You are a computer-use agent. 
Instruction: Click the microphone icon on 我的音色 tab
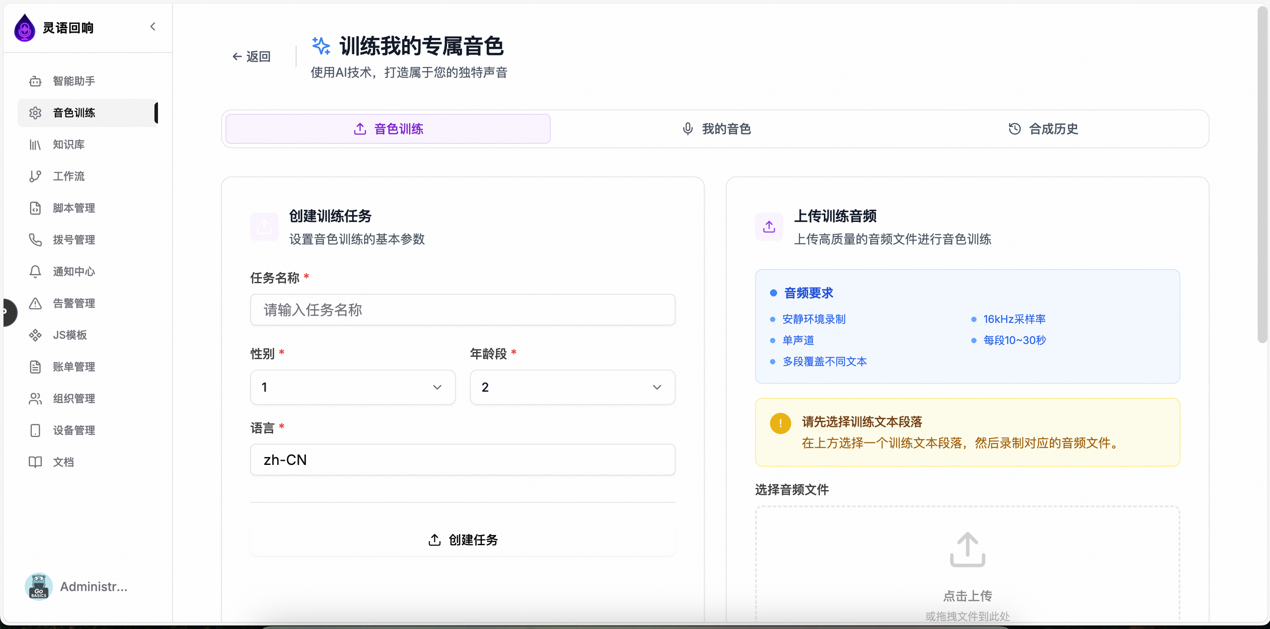[688, 129]
